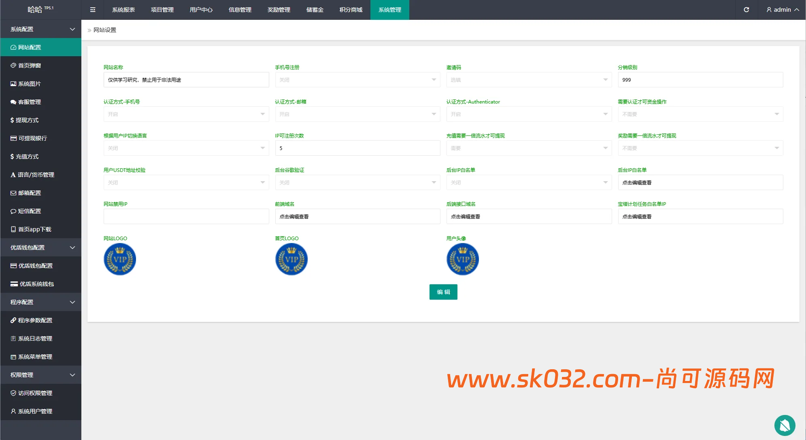Image resolution: width=806 pixels, height=440 pixels.
Task: Open 邮箱配置 in sidebar
Action: pyautogui.click(x=30, y=193)
